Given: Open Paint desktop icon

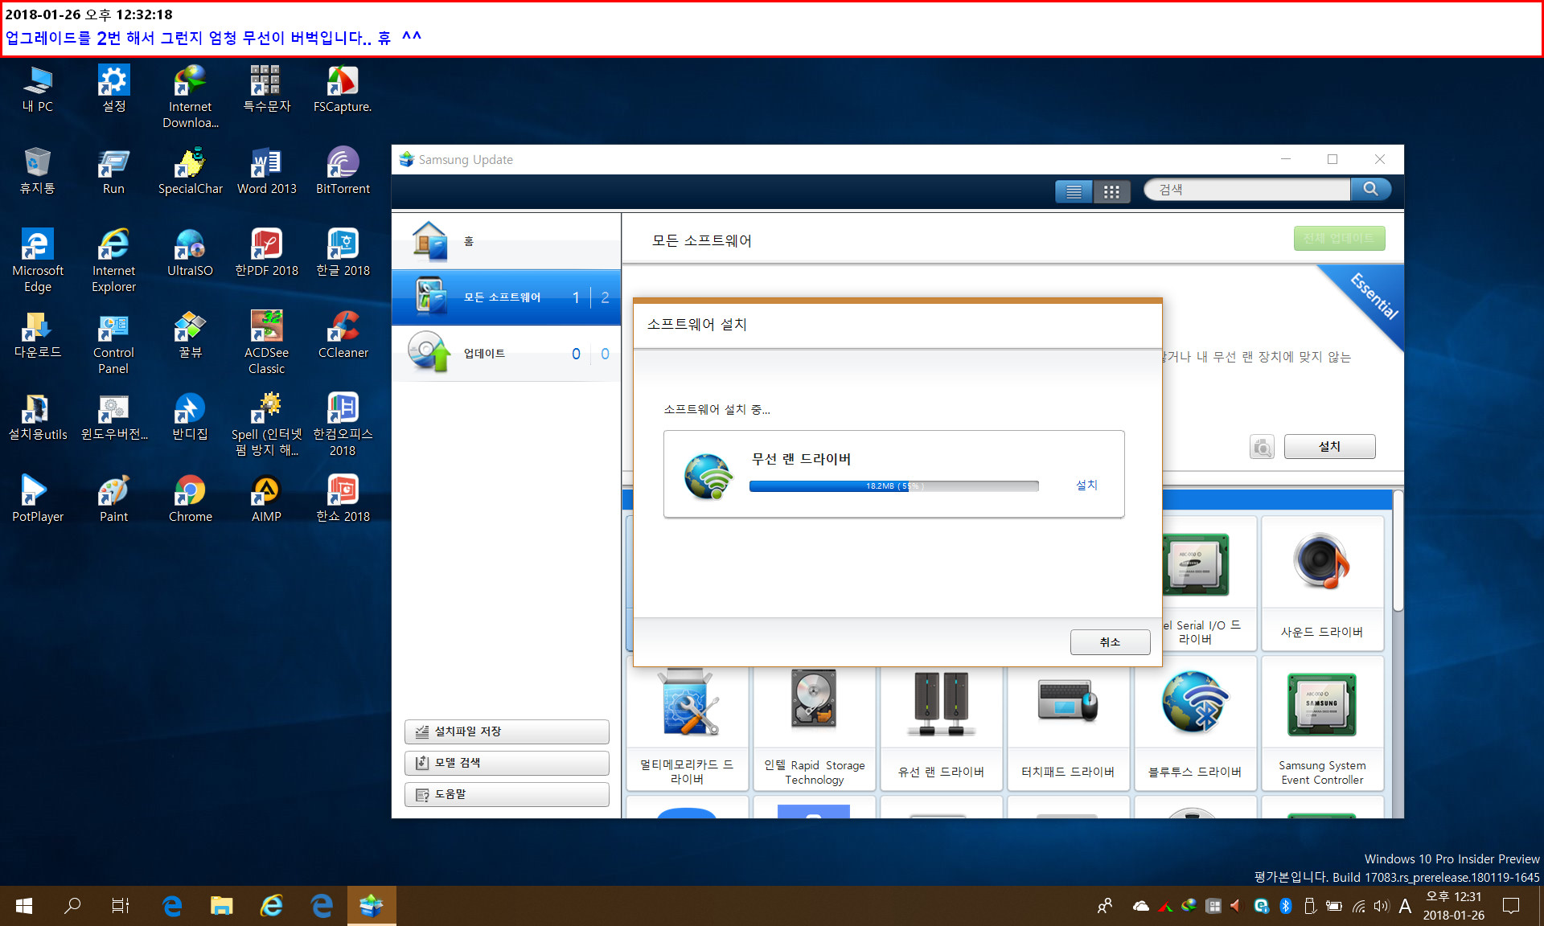Looking at the screenshot, I should tap(113, 499).
